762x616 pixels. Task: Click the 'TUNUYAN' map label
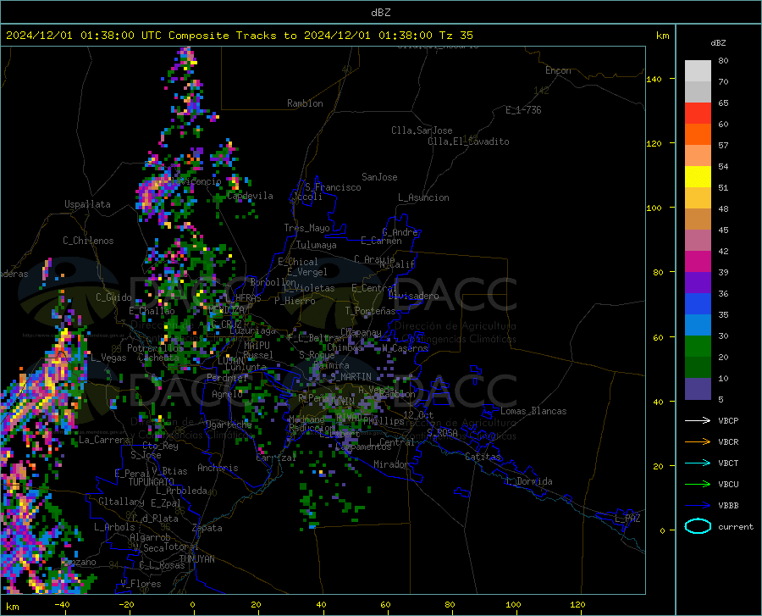(196, 559)
